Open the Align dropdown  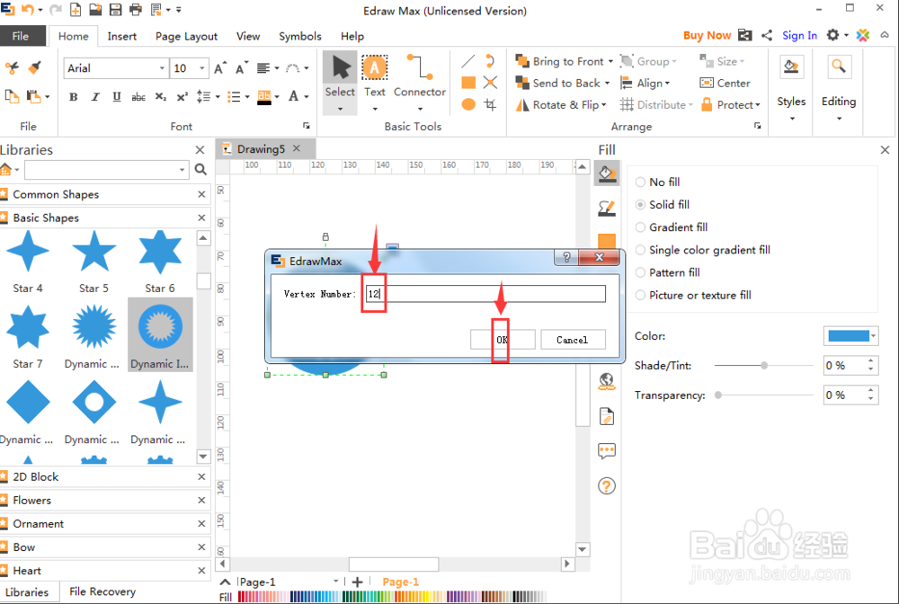coord(645,83)
